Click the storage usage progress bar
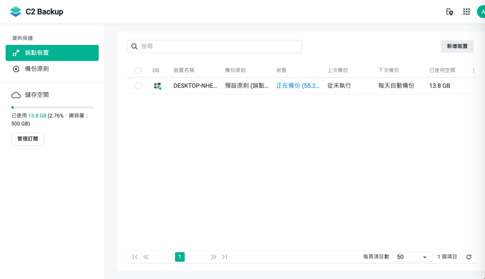Image resolution: width=485 pixels, height=279 pixels. [x=52, y=107]
